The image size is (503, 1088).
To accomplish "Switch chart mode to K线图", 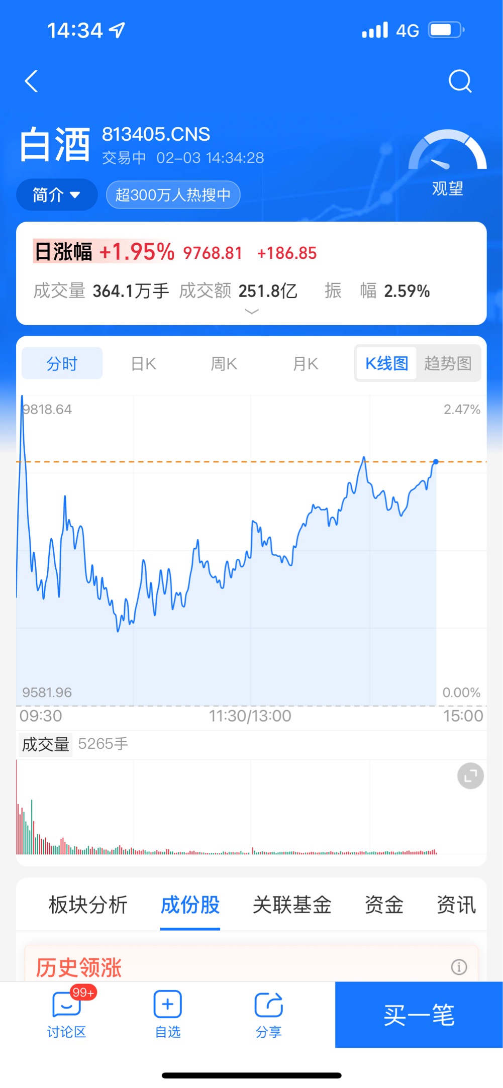I will (386, 363).
